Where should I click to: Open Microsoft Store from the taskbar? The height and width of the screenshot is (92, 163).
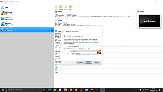coord(60,90)
